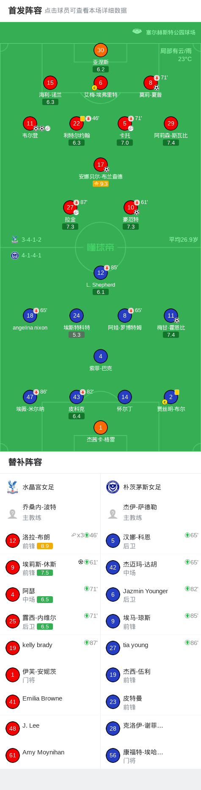Open 朴茨茅斯女足 team header in substitutes

coord(151,487)
